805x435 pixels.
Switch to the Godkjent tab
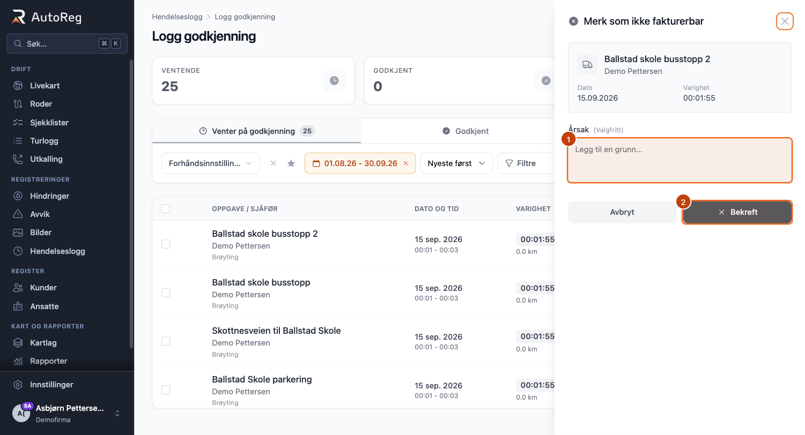click(466, 131)
